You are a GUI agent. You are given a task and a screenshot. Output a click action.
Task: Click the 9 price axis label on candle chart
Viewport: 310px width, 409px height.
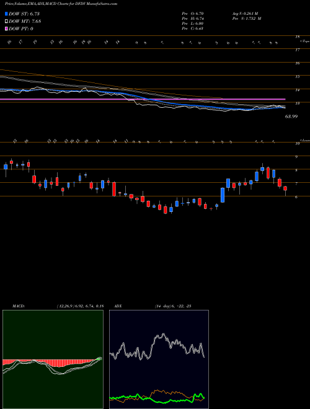coord(296,157)
